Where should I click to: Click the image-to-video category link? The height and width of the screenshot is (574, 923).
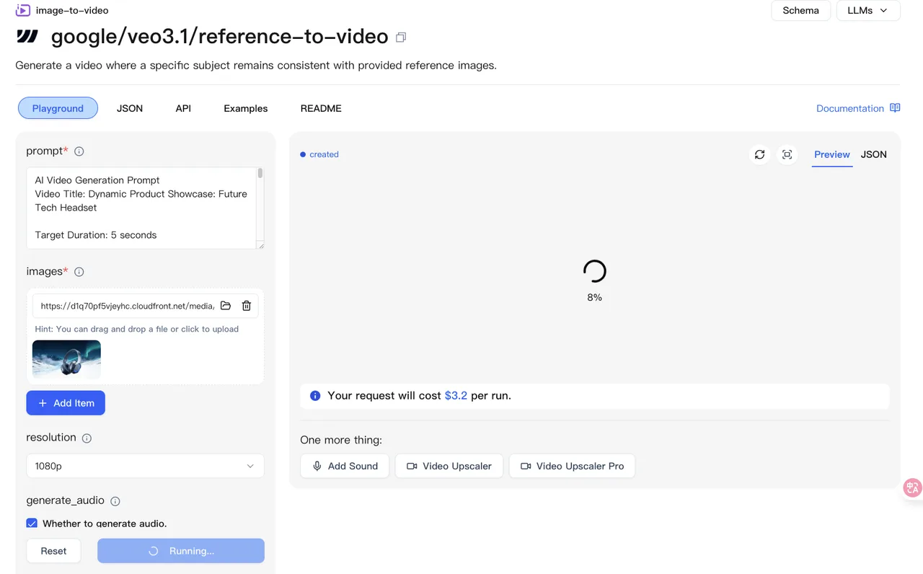[72, 10]
